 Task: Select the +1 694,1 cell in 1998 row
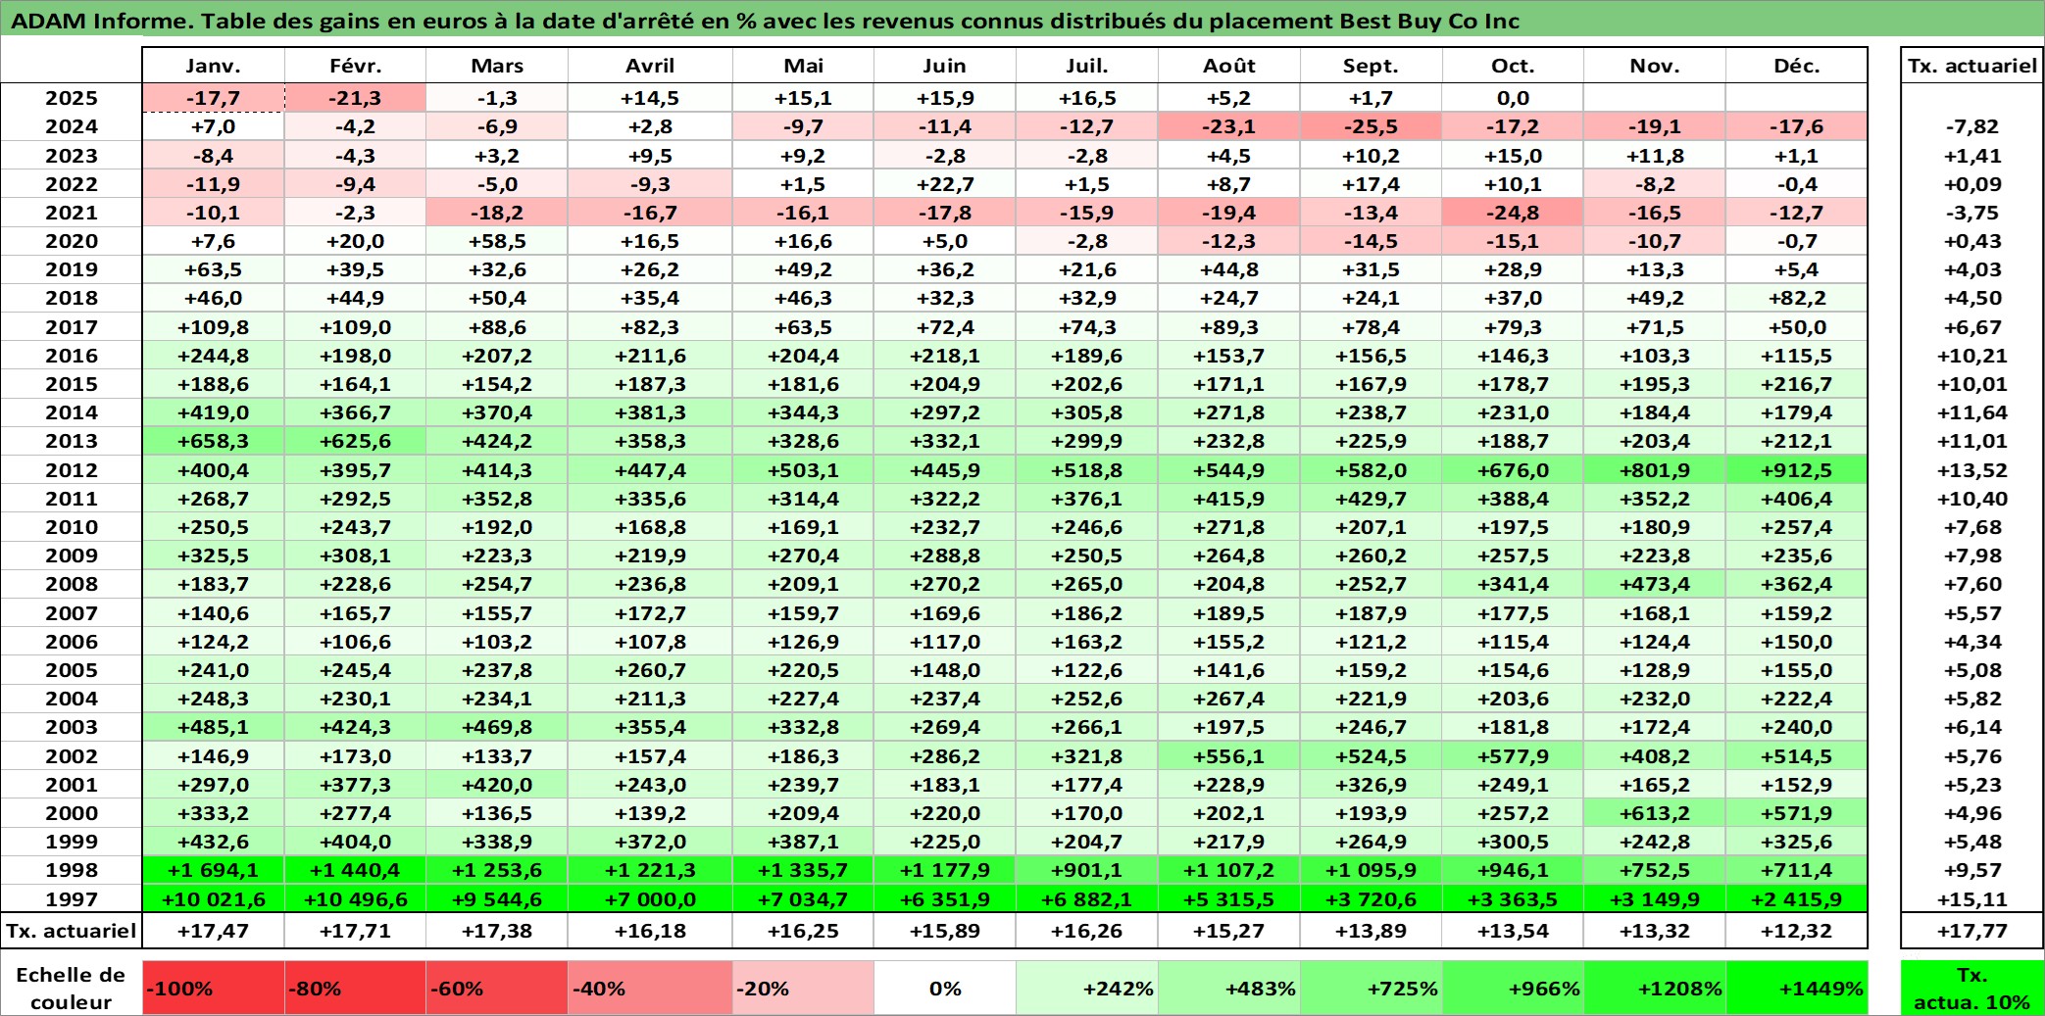point(214,870)
